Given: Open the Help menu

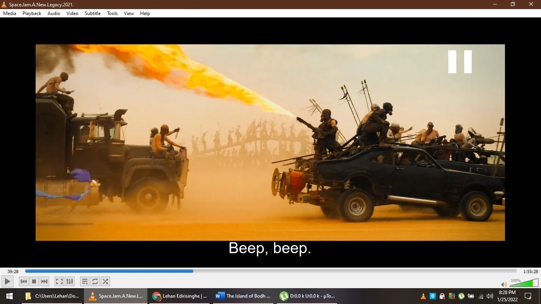Looking at the screenshot, I should point(145,13).
